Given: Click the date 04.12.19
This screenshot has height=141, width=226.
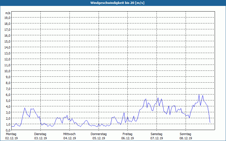Looking at the screenshot, I should (x=69, y=138).
